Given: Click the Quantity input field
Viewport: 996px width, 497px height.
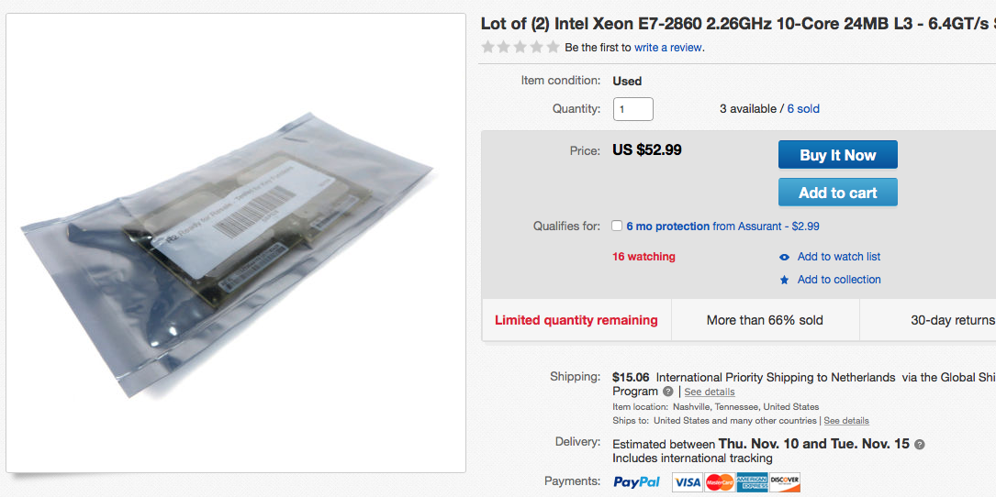Looking at the screenshot, I should pyautogui.click(x=632, y=109).
